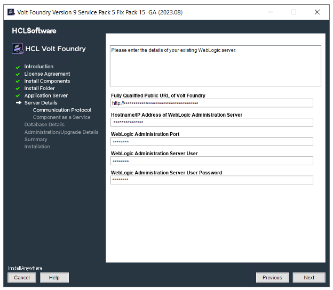Open the Help button
Image resolution: width=333 pixels, height=290 pixels.
tap(54, 278)
